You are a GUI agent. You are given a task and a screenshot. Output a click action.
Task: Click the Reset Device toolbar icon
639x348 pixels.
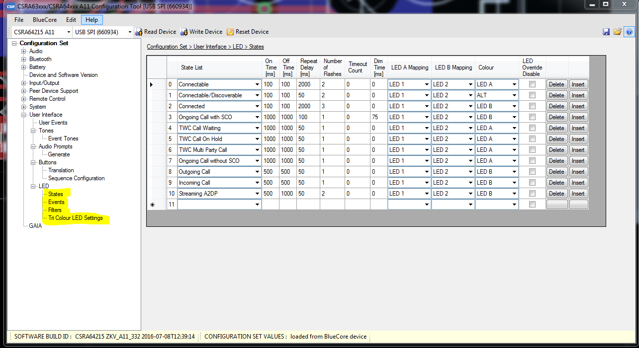click(x=230, y=32)
